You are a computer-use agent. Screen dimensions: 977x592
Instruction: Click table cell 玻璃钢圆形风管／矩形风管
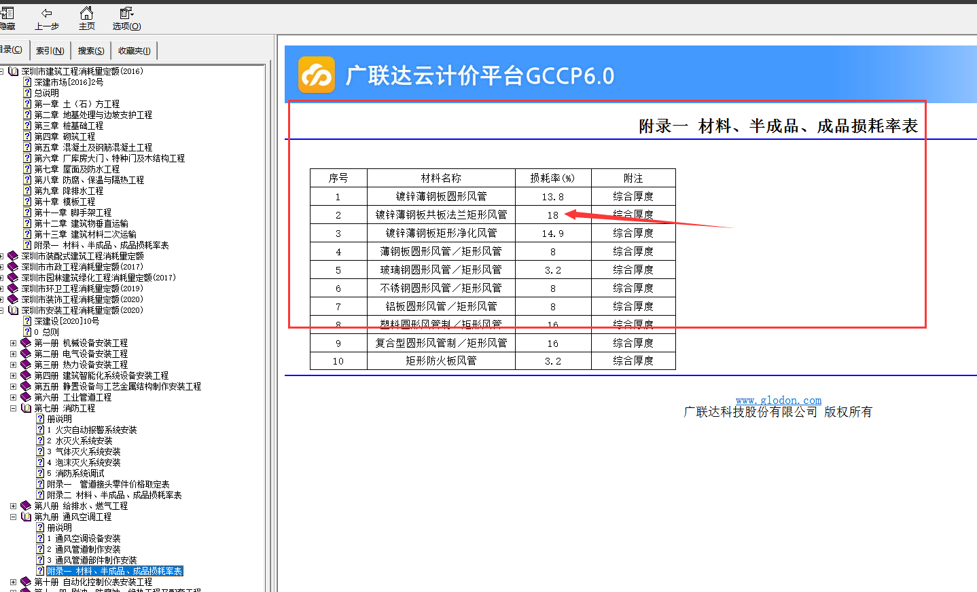coord(441,270)
